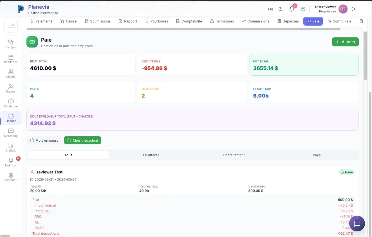Open the Config Paie tab

click(340, 21)
